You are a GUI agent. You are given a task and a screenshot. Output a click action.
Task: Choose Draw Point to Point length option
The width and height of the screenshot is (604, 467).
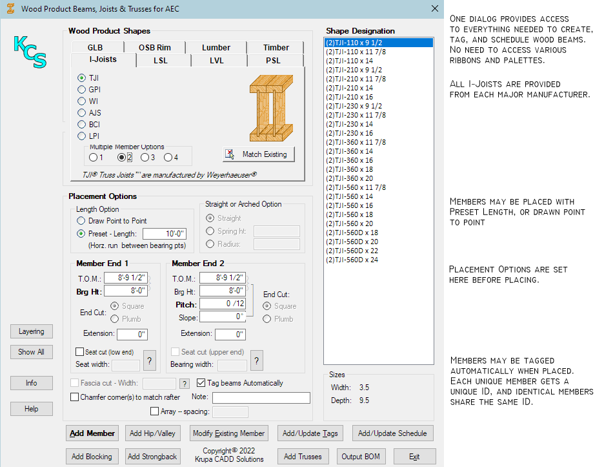click(82, 221)
